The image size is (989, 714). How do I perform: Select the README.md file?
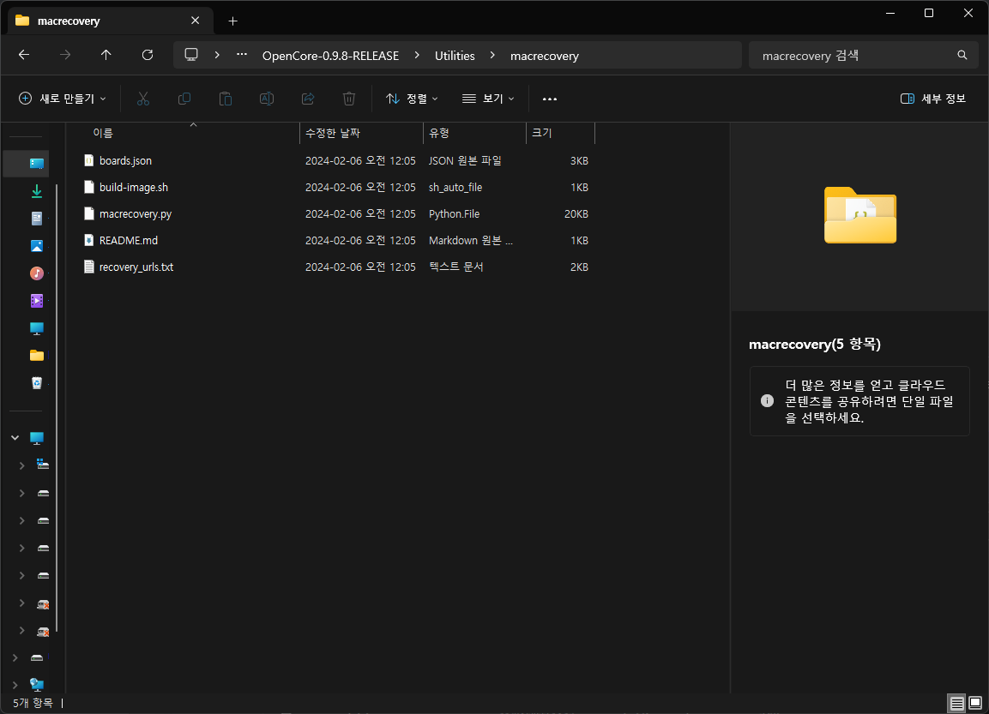(x=129, y=241)
